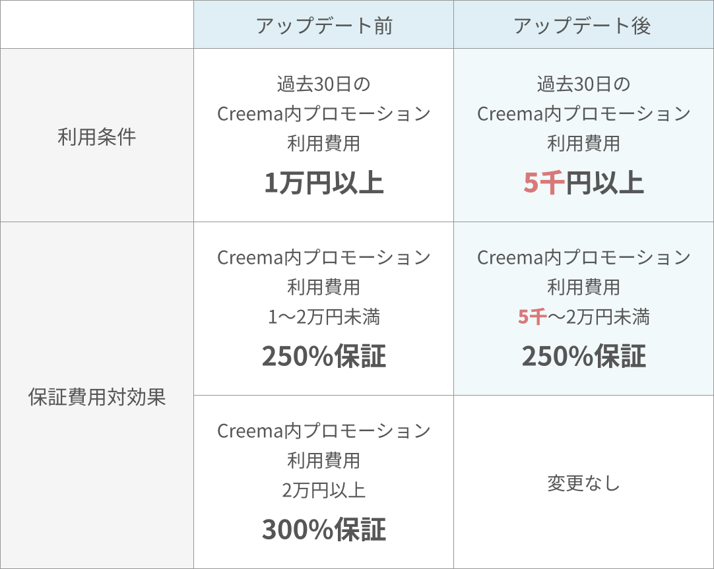Click the 2万円以上 line
The image size is (714, 569).
pos(323,491)
